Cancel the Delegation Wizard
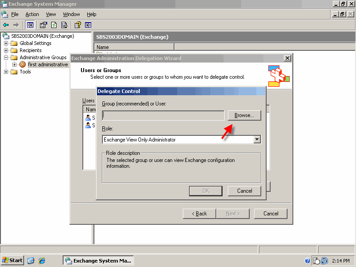Viewport: 356px width, 267px height. coord(271,214)
